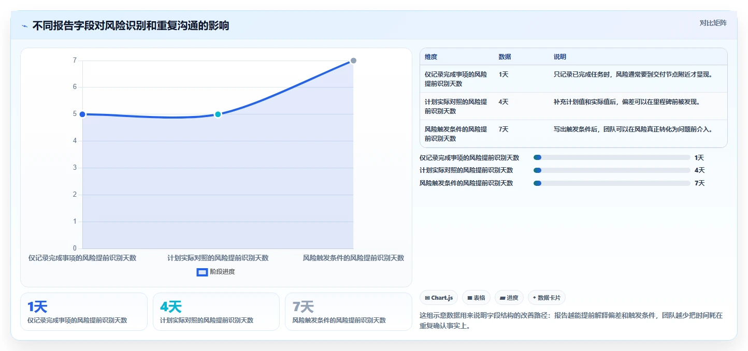
Task: Select the 数据卡片 tag chip
Action: point(546,298)
